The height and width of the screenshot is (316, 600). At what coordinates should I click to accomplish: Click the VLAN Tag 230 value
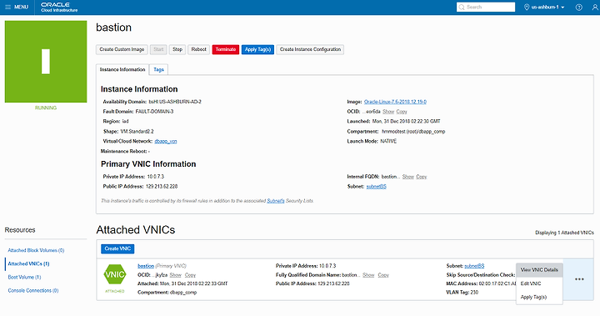tap(474, 293)
